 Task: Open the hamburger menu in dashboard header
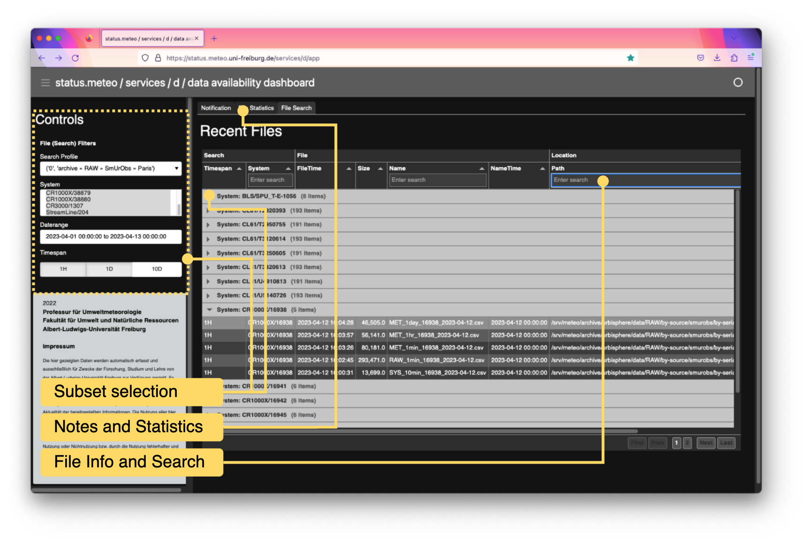click(45, 83)
